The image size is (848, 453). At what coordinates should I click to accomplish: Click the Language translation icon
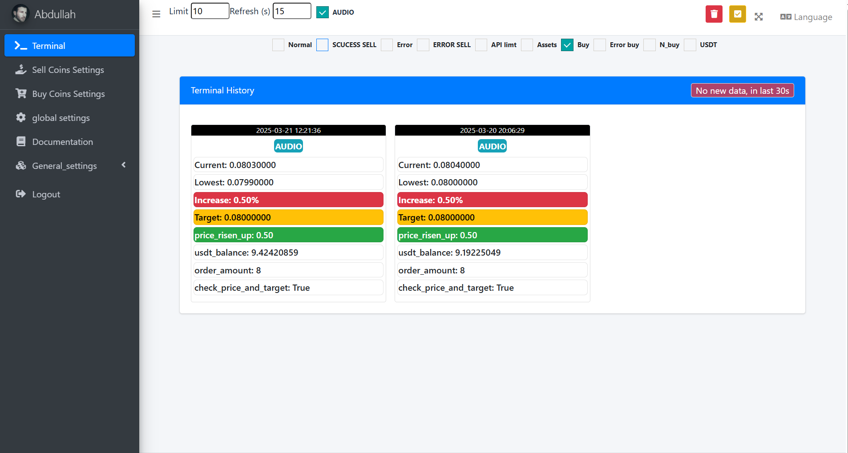click(x=785, y=16)
